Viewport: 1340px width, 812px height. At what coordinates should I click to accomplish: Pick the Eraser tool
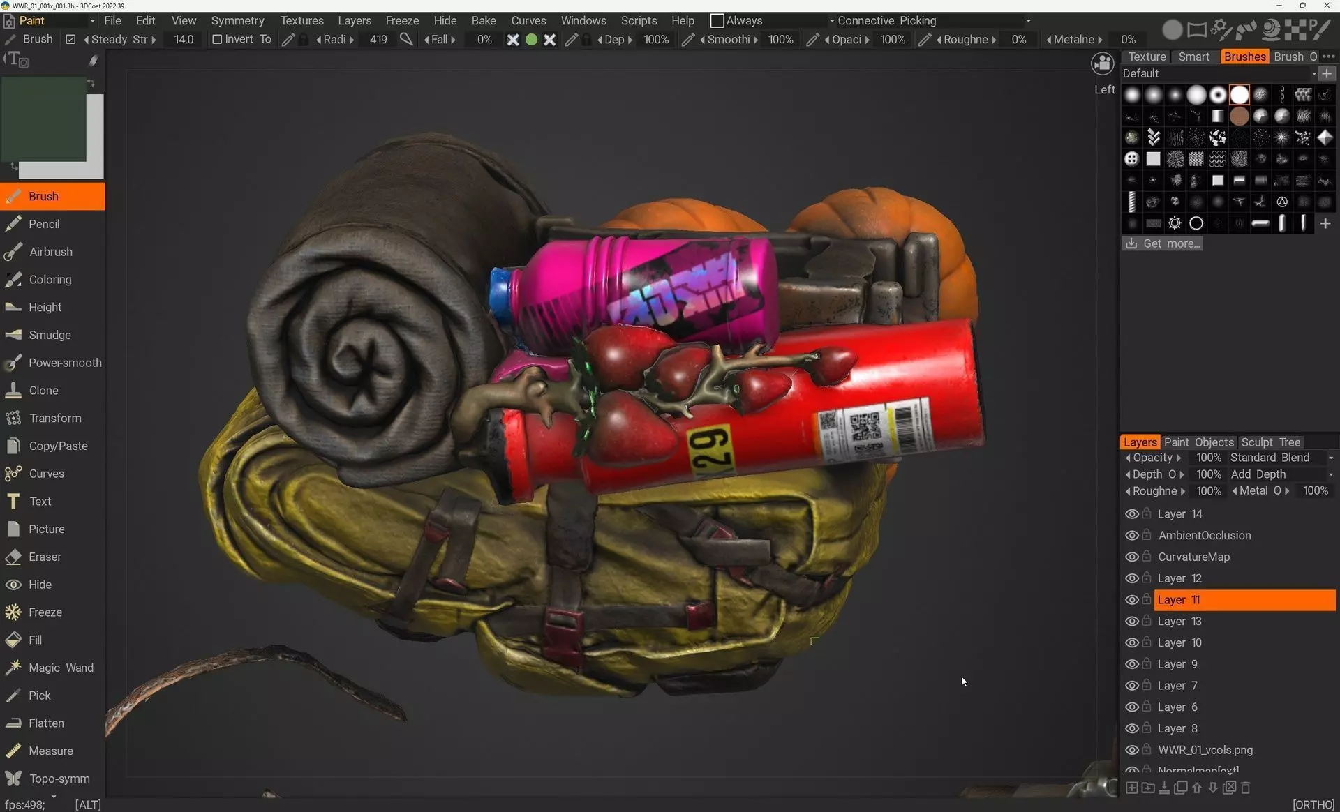(45, 557)
